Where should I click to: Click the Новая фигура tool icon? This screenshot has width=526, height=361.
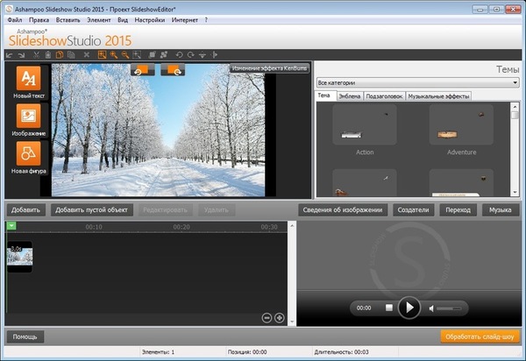tap(29, 153)
